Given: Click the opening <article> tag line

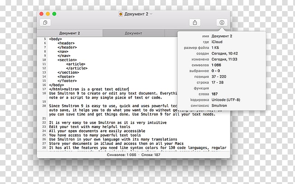Looking at the screenshot, I should pyautogui.click(x=76, y=64).
